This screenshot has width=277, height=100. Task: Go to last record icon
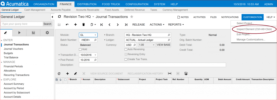(x=126, y=25)
